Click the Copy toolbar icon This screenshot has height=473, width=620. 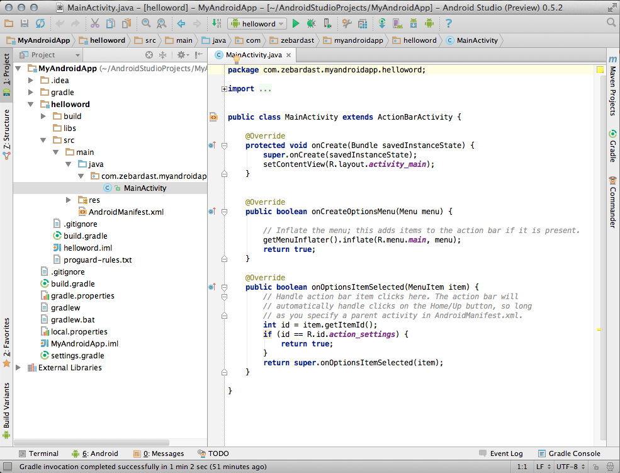(x=110, y=24)
